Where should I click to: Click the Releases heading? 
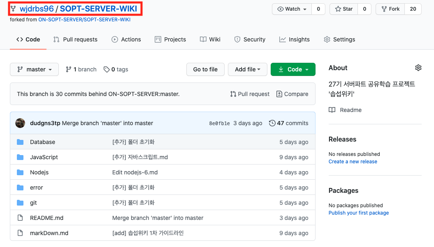pyautogui.click(x=342, y=139)
